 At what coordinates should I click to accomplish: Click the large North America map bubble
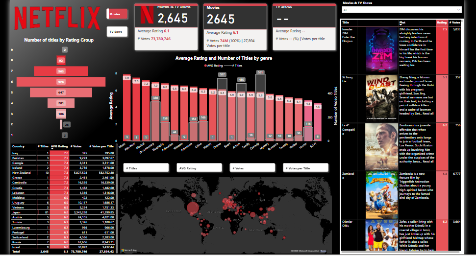[193, 208]
